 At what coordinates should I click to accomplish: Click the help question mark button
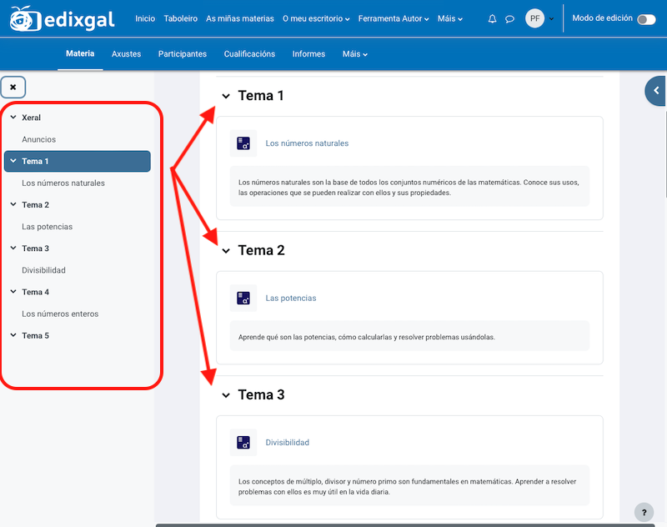click(x=644, y=512)
